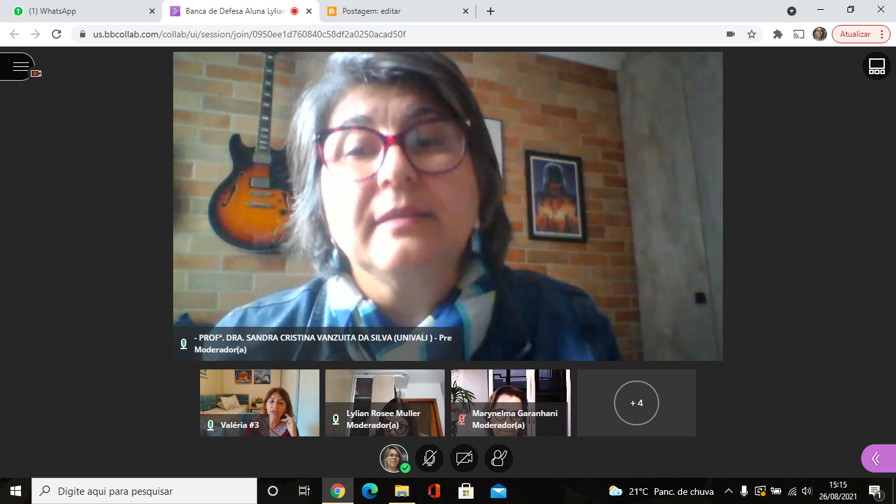Open the Collaborate session menu hamburger
Image resolution: width=896 pixels, height=504 pixels.
[20, 66]
